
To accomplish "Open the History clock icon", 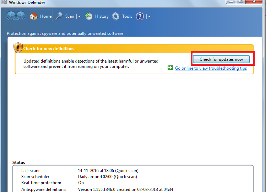I will click(89, 16).
